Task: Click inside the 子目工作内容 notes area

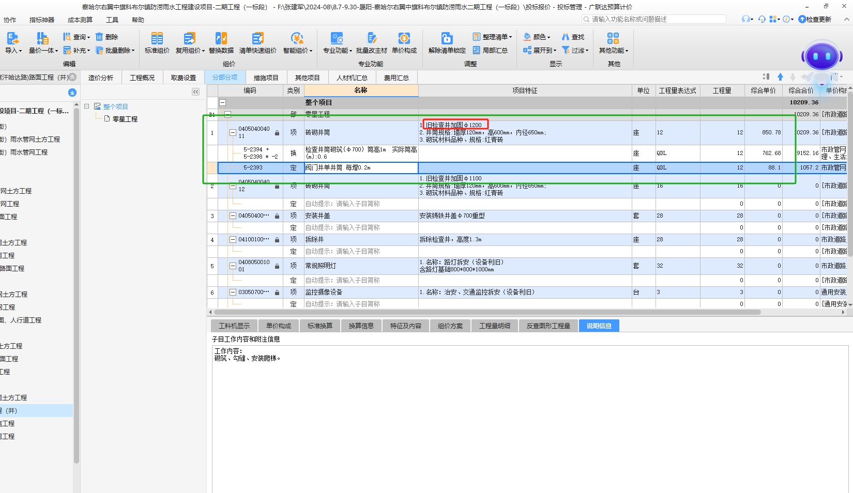Action: (x=530, y=419)
